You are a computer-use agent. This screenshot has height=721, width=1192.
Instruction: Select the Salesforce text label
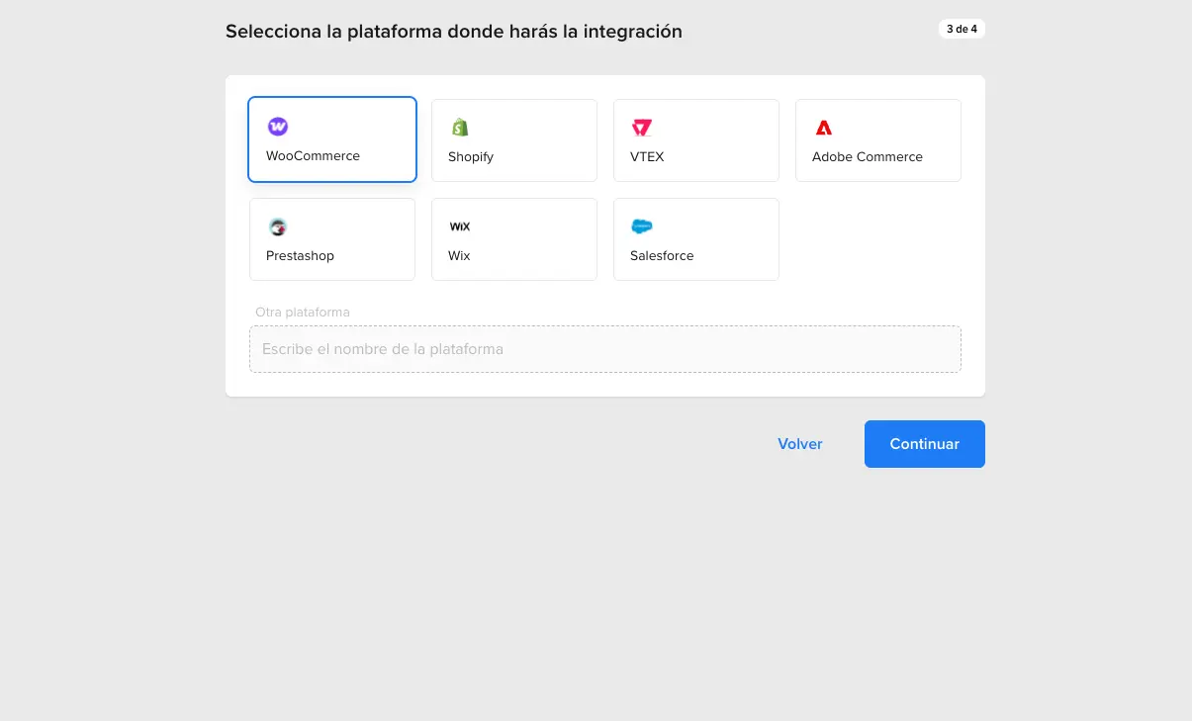click(x=662, y=256)
